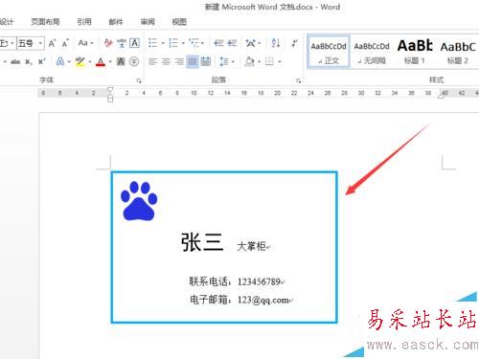The height and width of the screenshot is (359, 479).
Task: Open the Bullets dropdown arrow
Action: click(163, 43)
